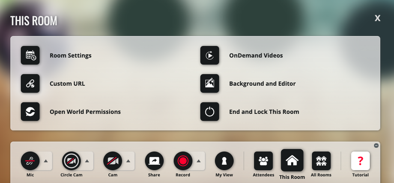Viewport: 394px width, 183px height.
Task: Open Background and Editor icon
Action: [x=209, y=83]
